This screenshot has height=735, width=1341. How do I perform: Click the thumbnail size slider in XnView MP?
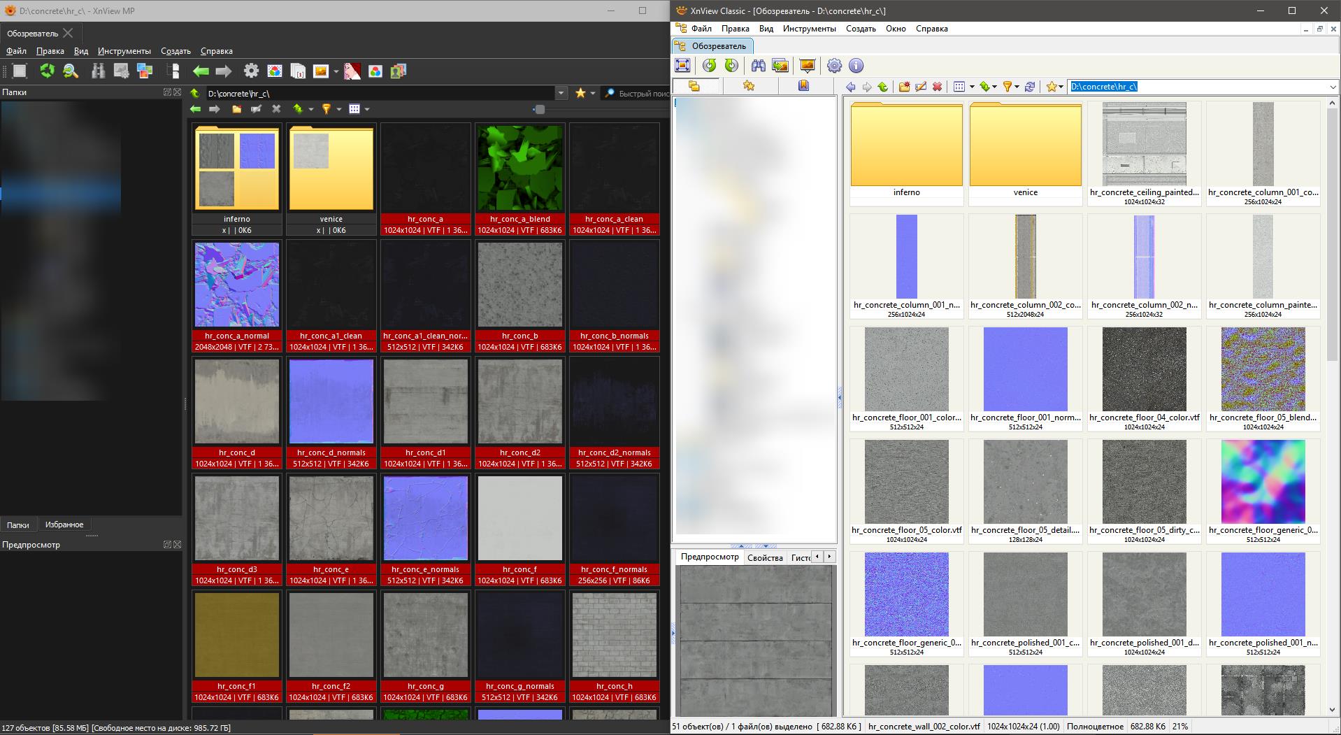[x=538, y=109]
